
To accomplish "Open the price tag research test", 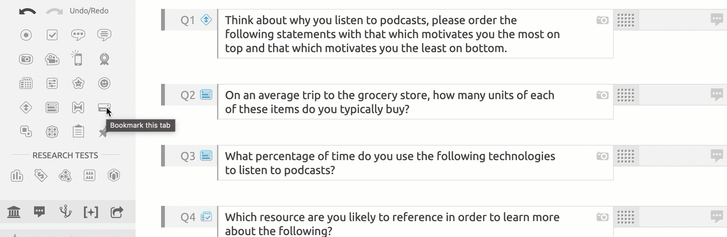I will tap(41, 175).
